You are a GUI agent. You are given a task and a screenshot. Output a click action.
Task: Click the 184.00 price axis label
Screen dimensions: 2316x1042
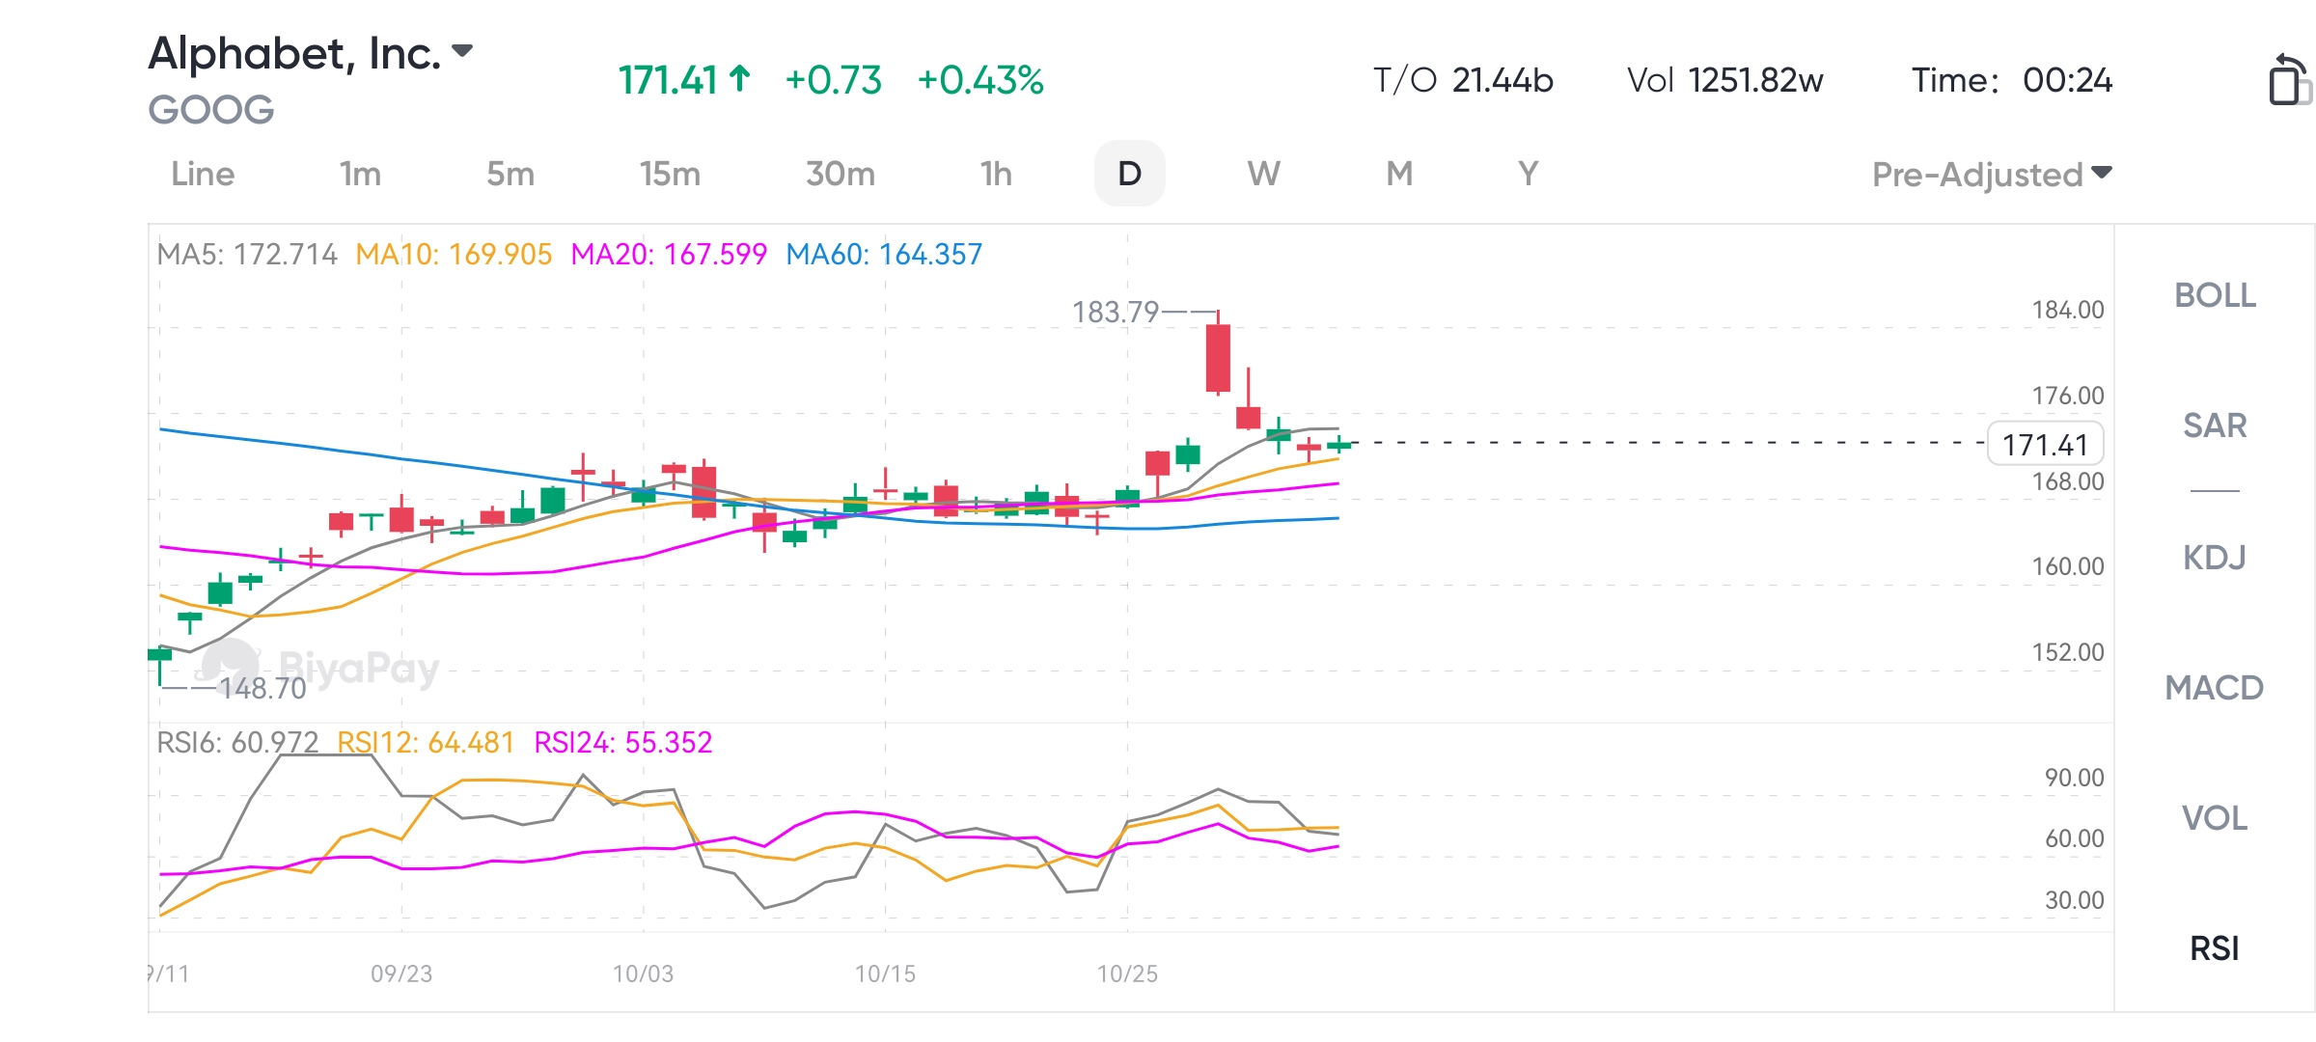[2068, 311]
